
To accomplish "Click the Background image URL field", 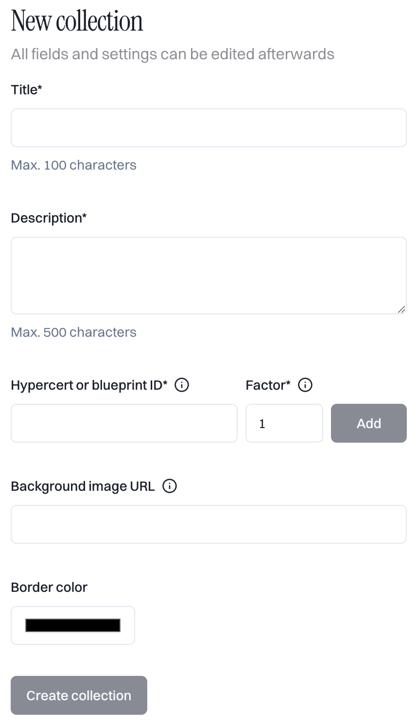I will click(208, 524).
